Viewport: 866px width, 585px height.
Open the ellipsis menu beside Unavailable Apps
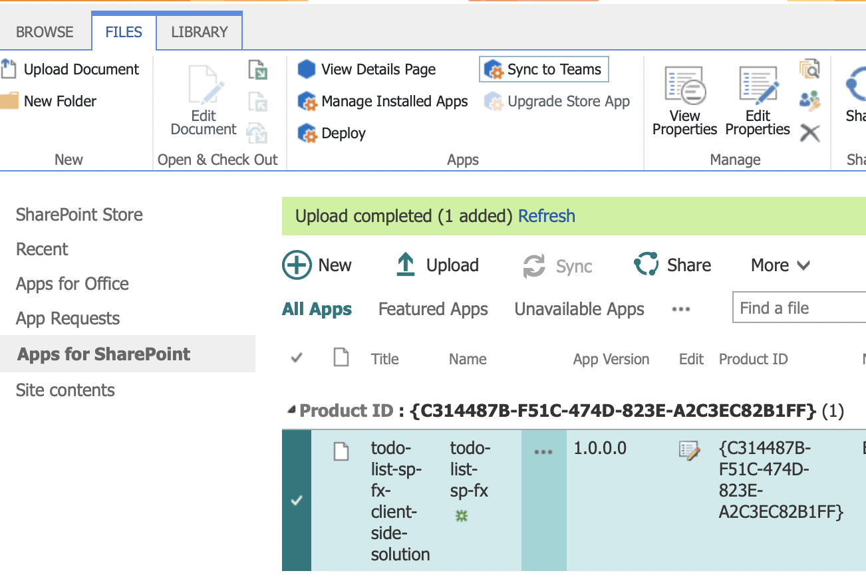point(680,309)
